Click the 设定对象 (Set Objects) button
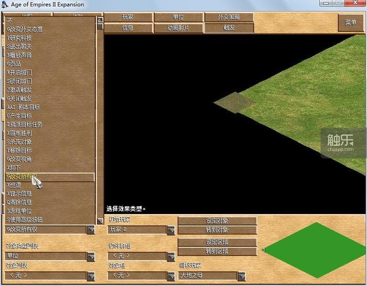Viewport: 367px width, 286px height. tap(217, 221)
